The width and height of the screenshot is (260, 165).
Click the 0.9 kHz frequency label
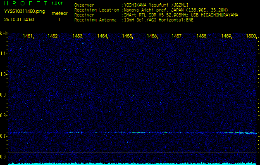[4, 95]
